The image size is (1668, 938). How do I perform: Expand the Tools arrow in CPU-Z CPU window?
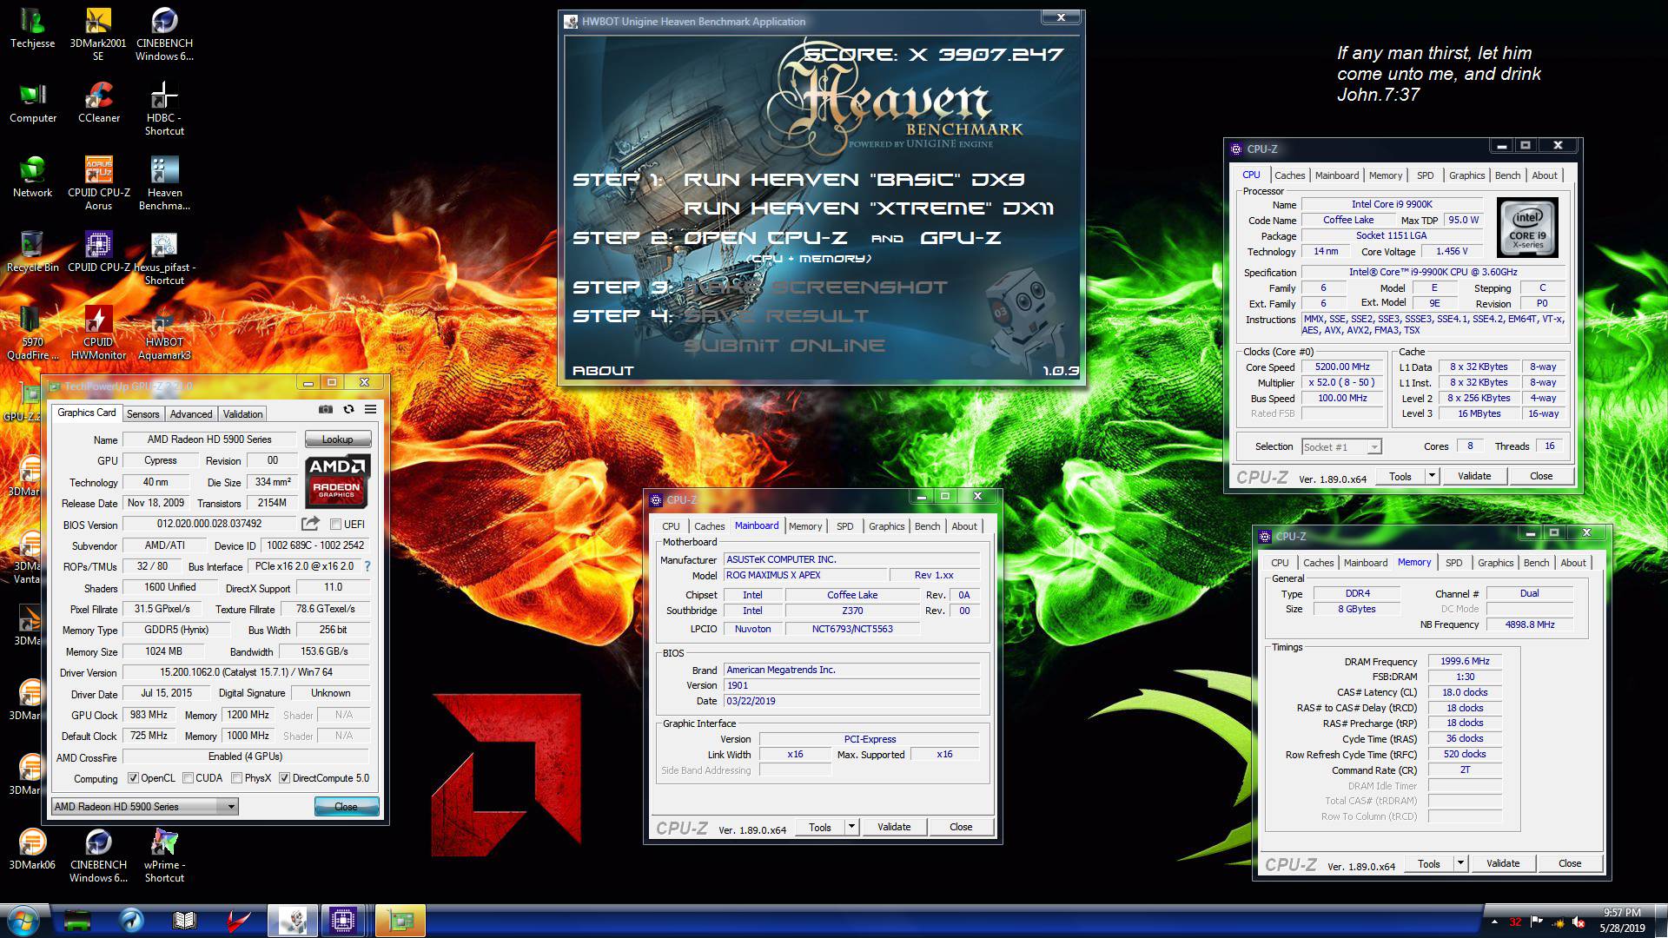click(x=1432, y=476)
